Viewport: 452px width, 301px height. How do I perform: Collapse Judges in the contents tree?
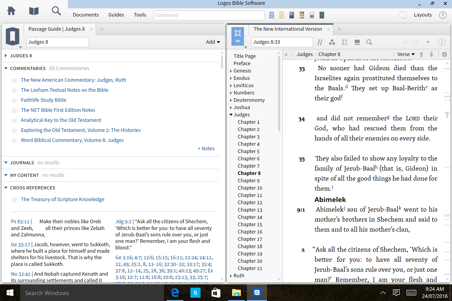pos(231,115)
